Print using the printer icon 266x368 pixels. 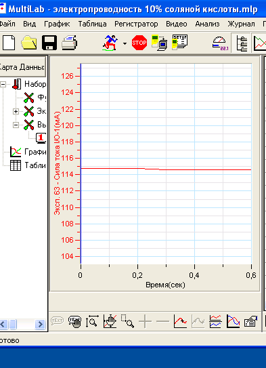70,43
